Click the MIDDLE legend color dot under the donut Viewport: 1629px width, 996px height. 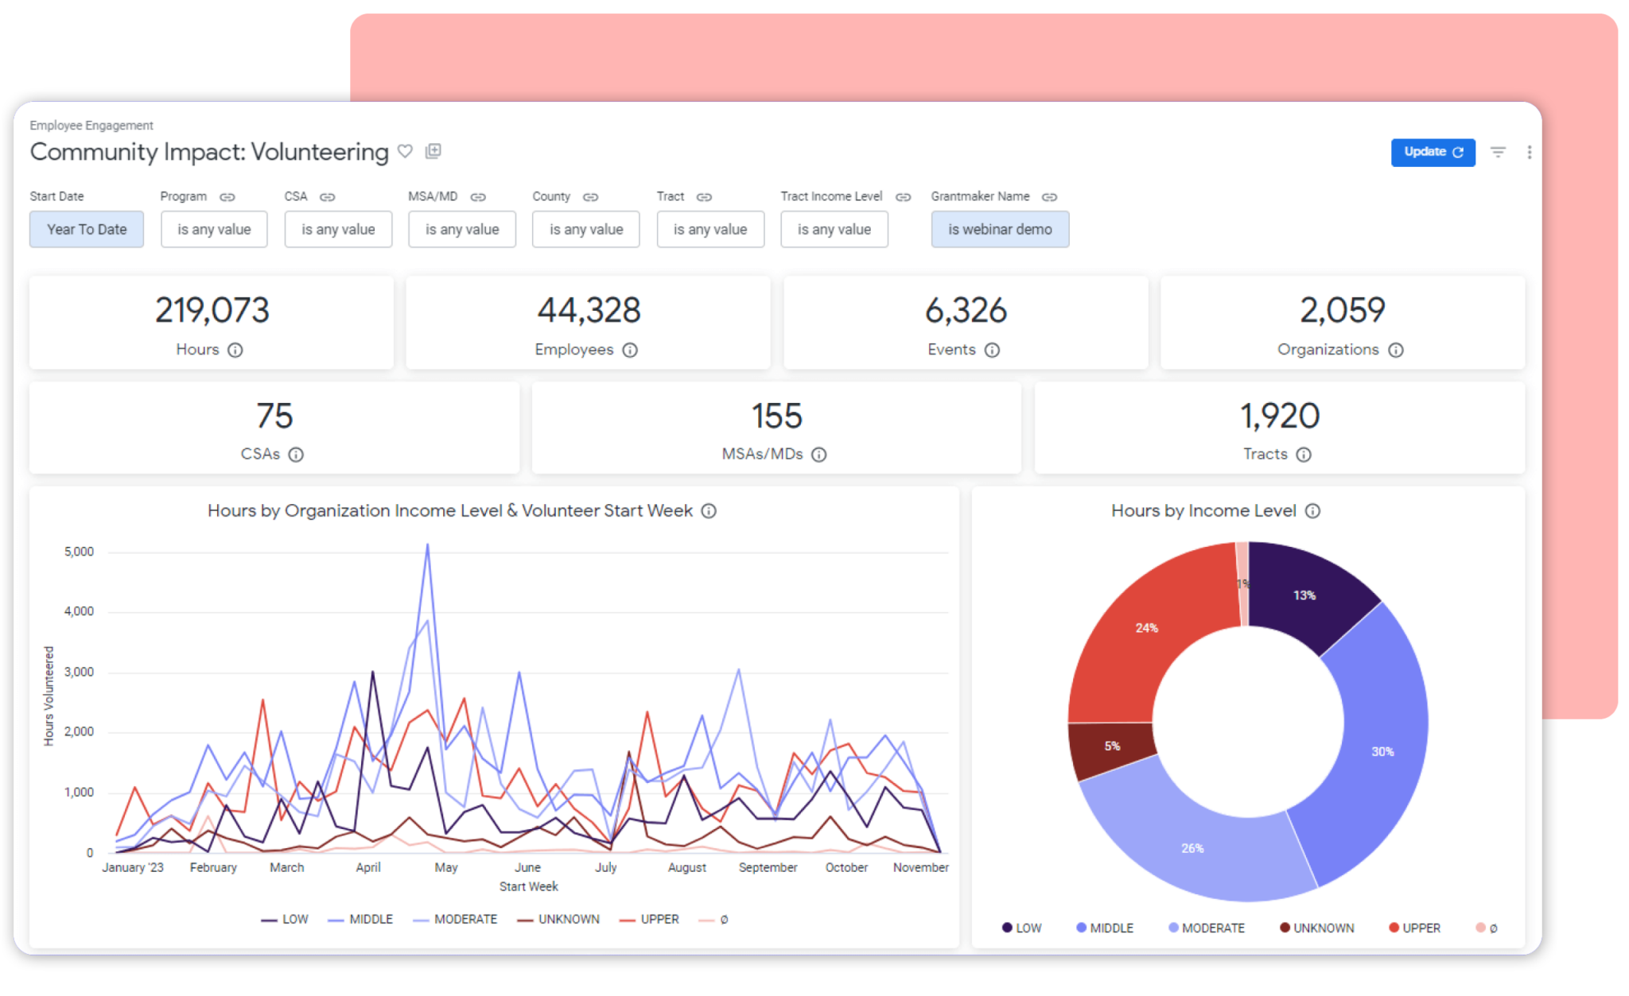tap(1082, 928)
